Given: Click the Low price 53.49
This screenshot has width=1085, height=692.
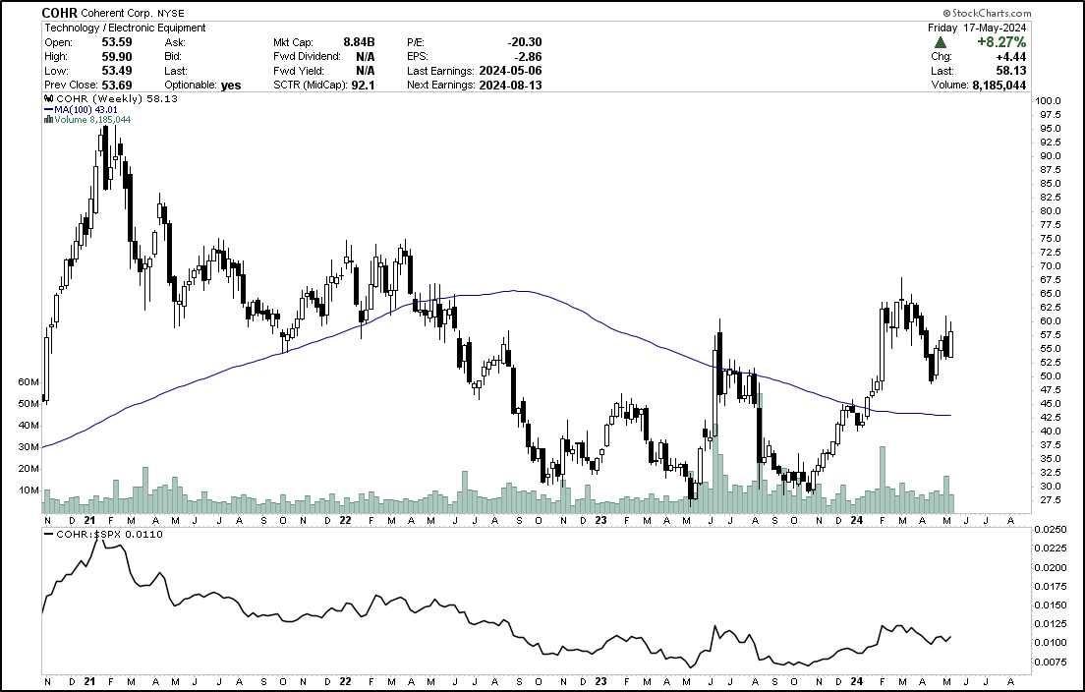Looking at the screenshot, I should 117,71.
